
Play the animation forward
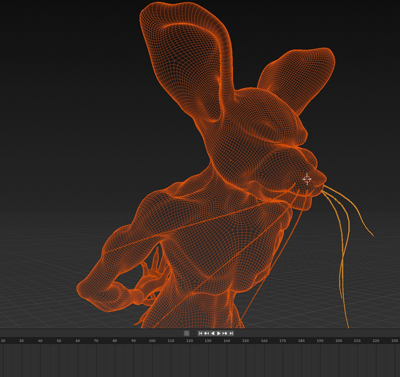[x=219, y=333]
